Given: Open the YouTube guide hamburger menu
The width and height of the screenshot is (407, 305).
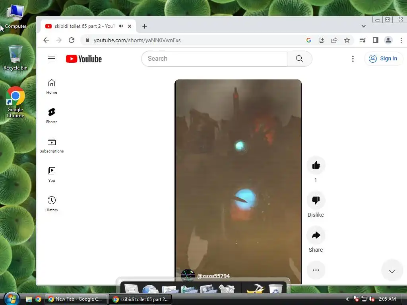Looking at the screenshot, I should click(x=52, y=59).
